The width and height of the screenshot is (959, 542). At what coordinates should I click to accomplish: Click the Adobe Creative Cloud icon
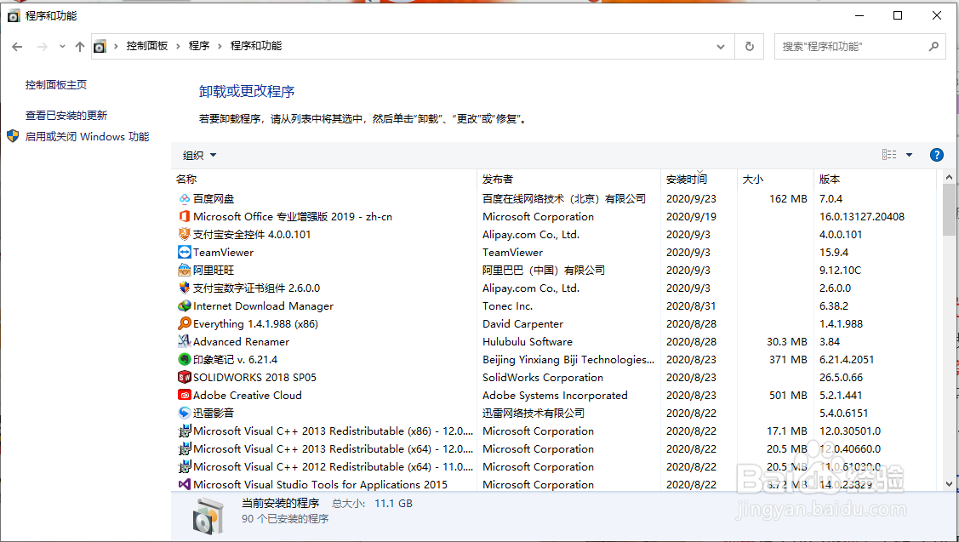(x=184, y=395)
